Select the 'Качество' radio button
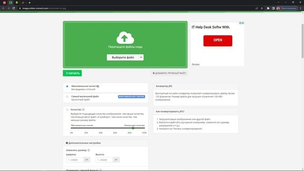This screenshot has height=171, width=304. pyautogui.click(x=67, y=110)
